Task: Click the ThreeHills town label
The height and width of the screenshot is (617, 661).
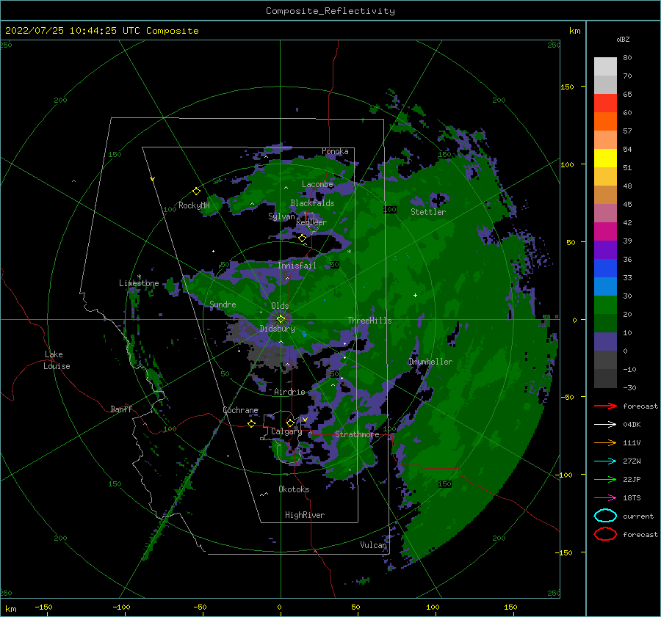Action: pyautogui.click(x=369, y=321)
